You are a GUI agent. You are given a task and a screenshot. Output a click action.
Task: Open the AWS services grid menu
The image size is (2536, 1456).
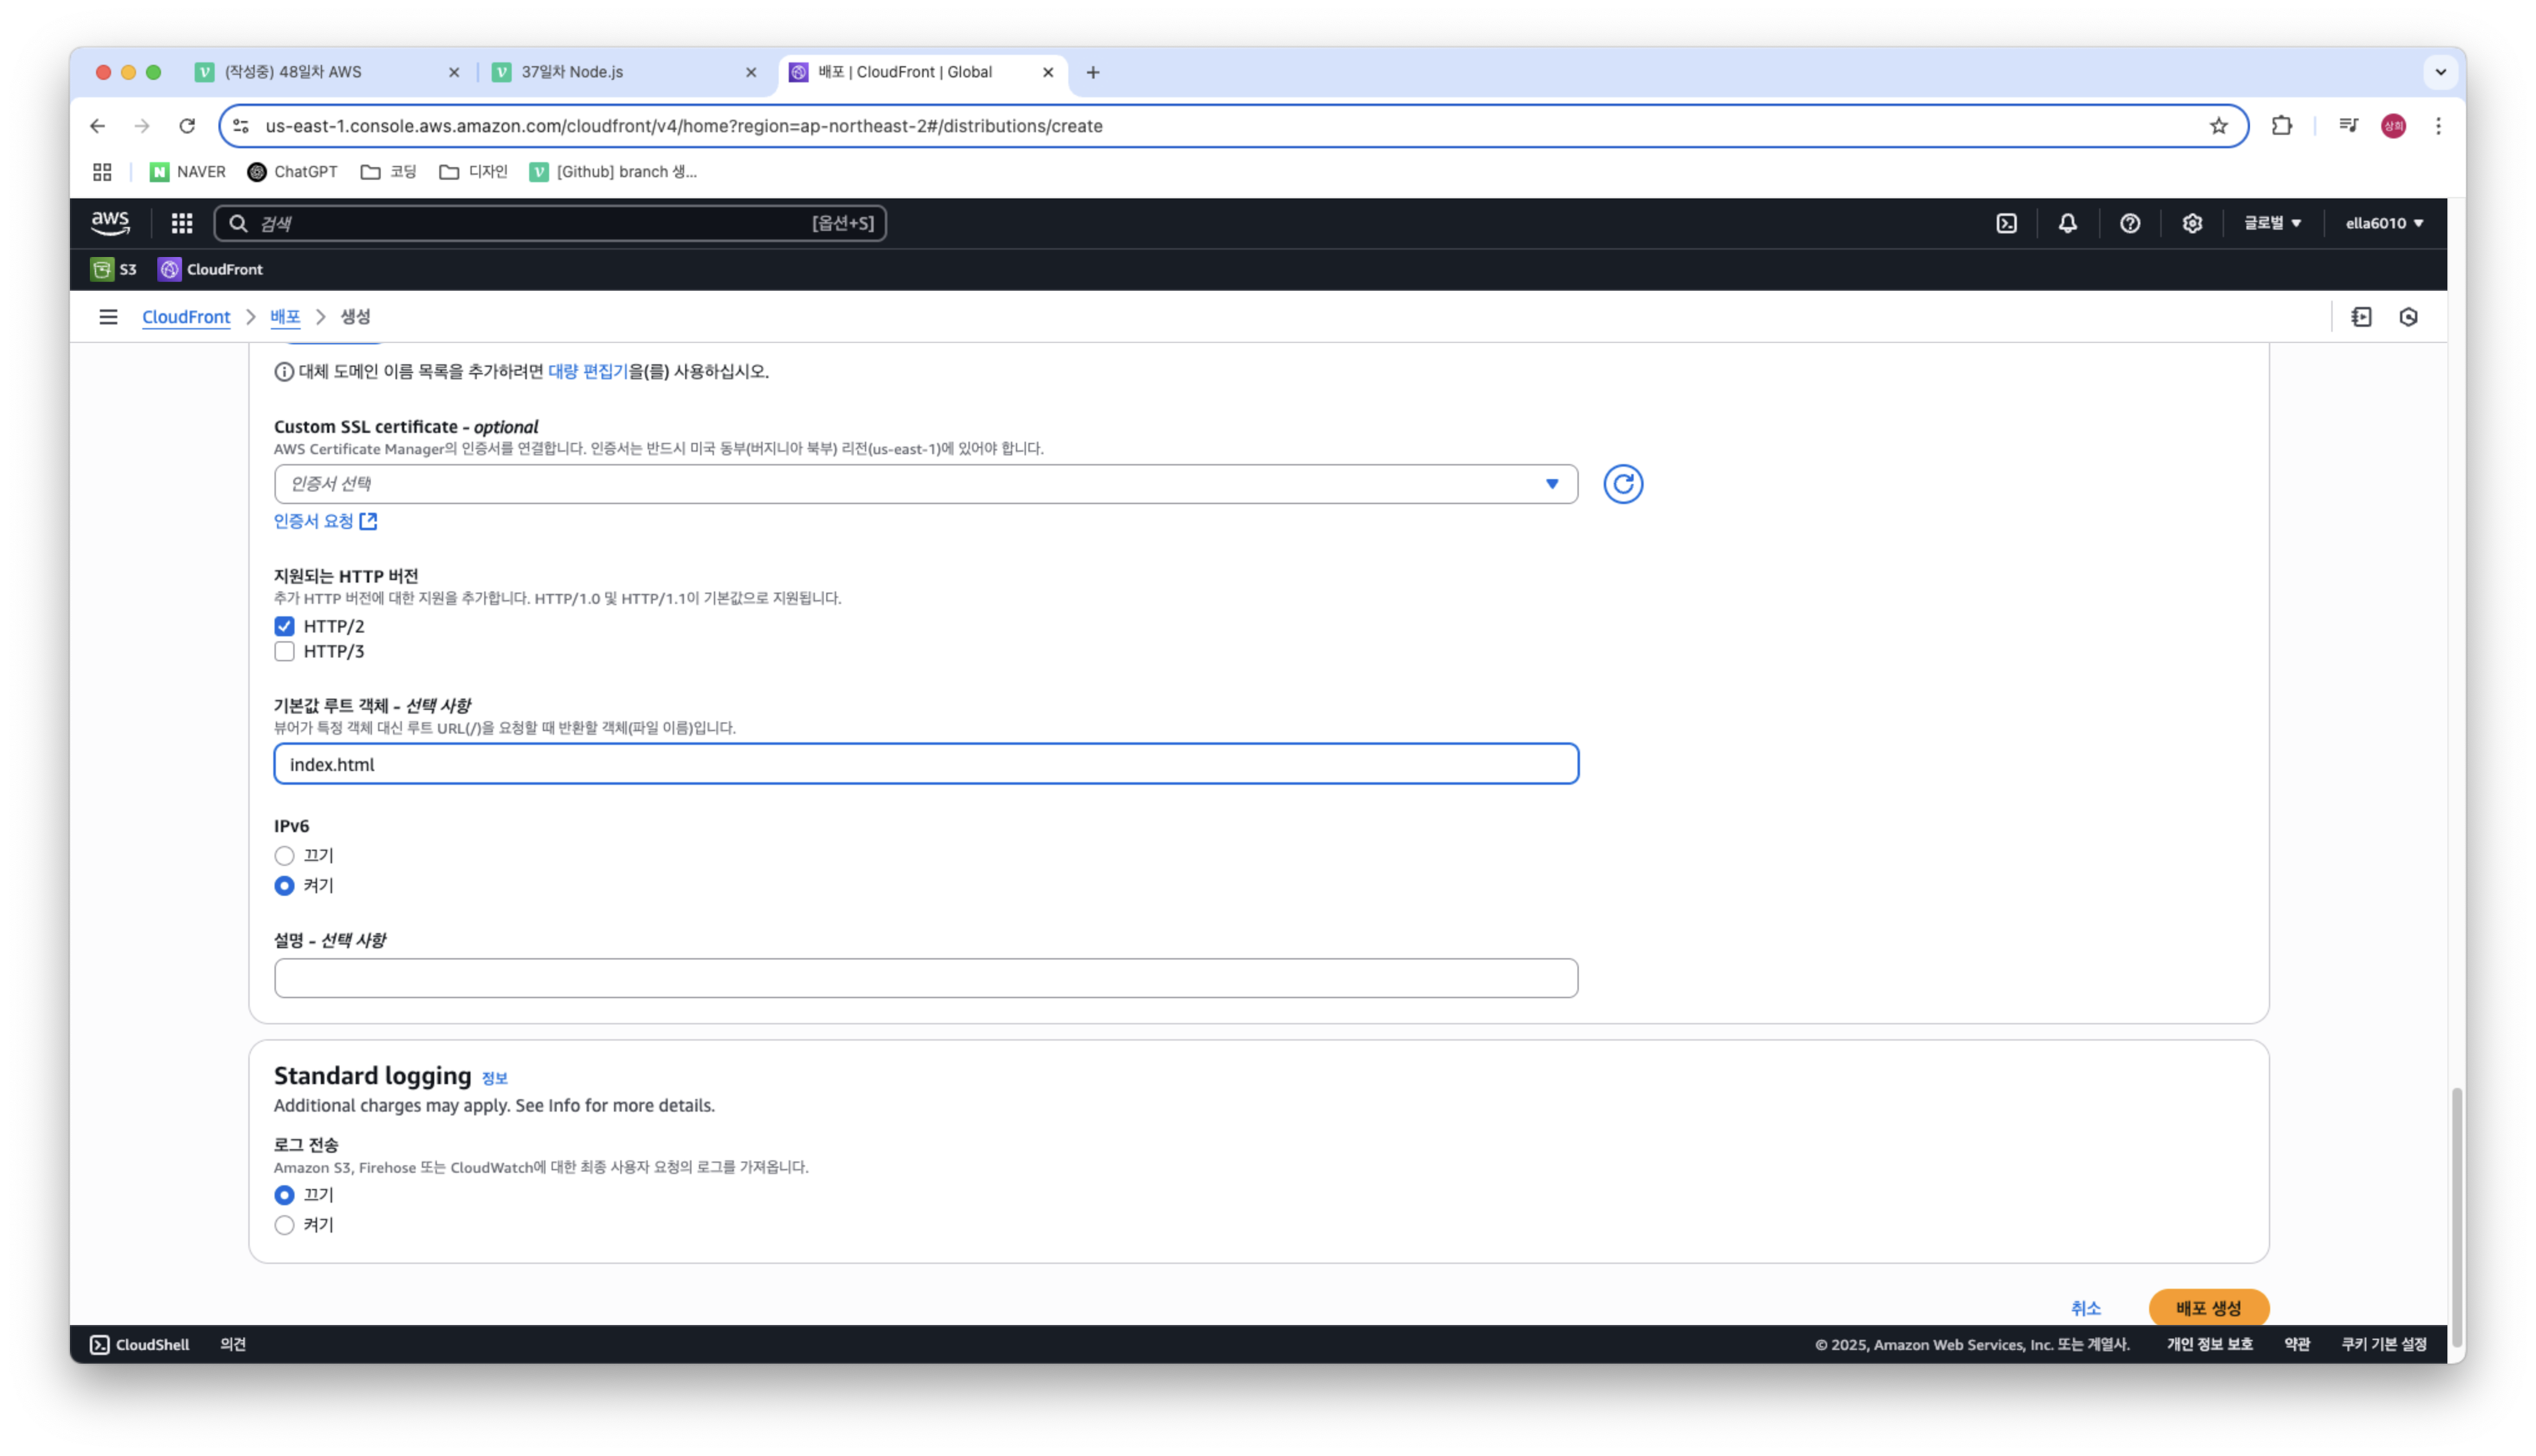(x=181, y=223)
